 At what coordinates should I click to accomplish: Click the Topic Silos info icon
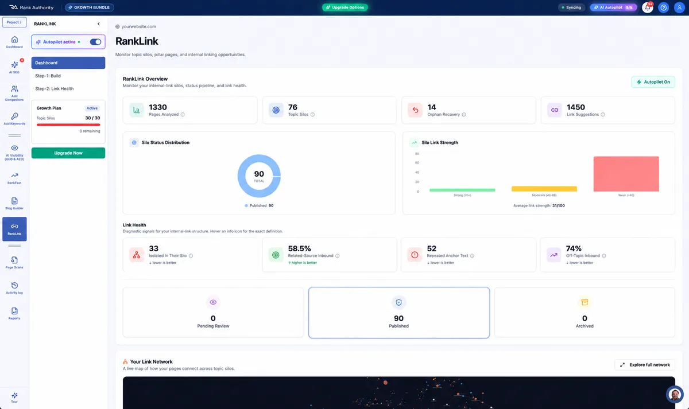pos(312,115)
